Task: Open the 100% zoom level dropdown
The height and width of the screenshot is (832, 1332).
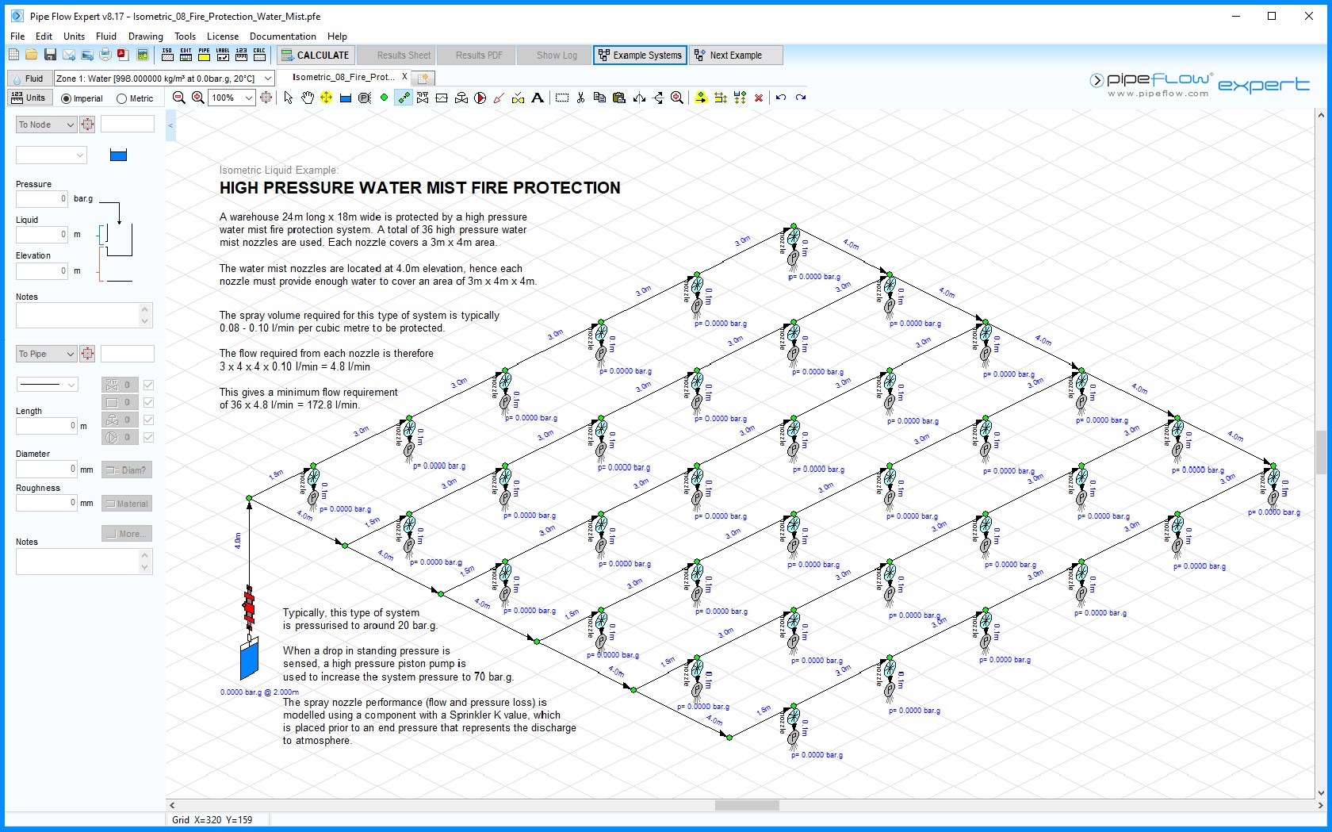Action: pyautogui.click(x=248, y=98)
